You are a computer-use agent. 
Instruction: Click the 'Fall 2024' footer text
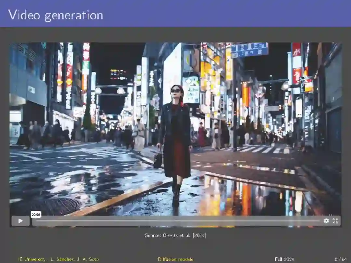coord(284,259)
